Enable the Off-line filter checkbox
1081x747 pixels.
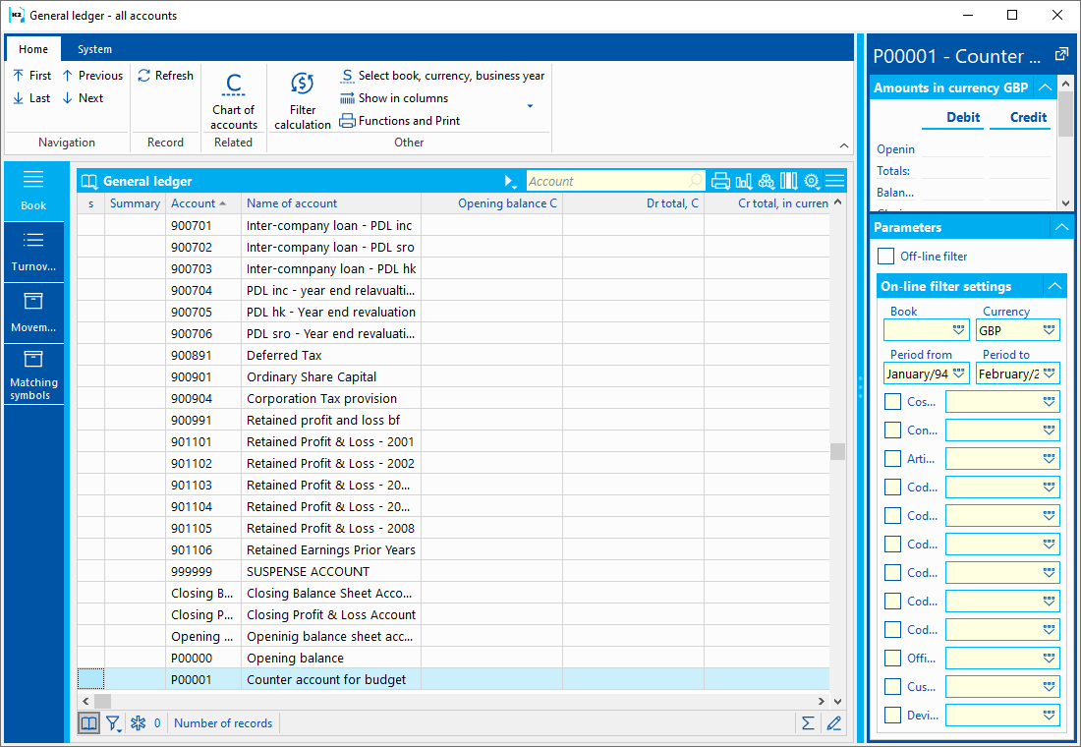pyautogui.click(x=886, y=257)
